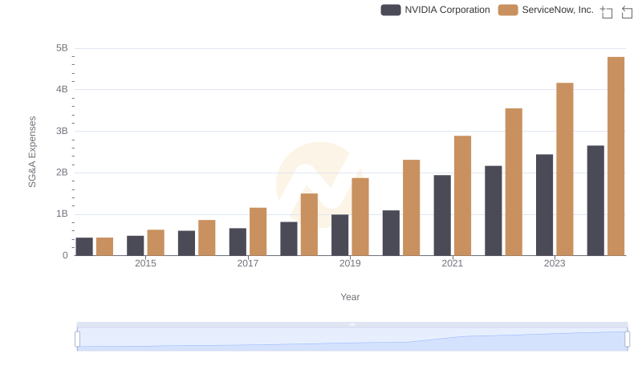Click the ServiceNow, Inc. legend color swatch
This screenshot has width=642, height=370.
coord(508,10)
